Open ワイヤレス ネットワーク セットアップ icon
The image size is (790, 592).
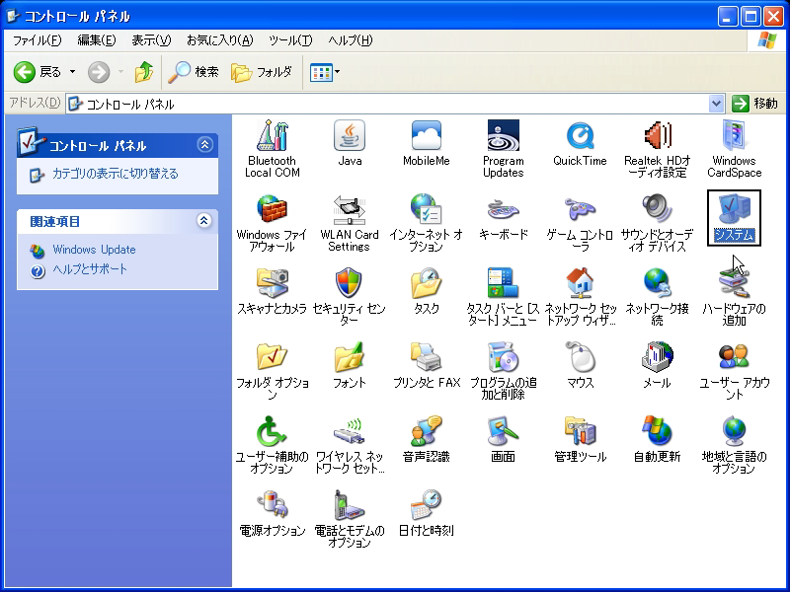350,431
